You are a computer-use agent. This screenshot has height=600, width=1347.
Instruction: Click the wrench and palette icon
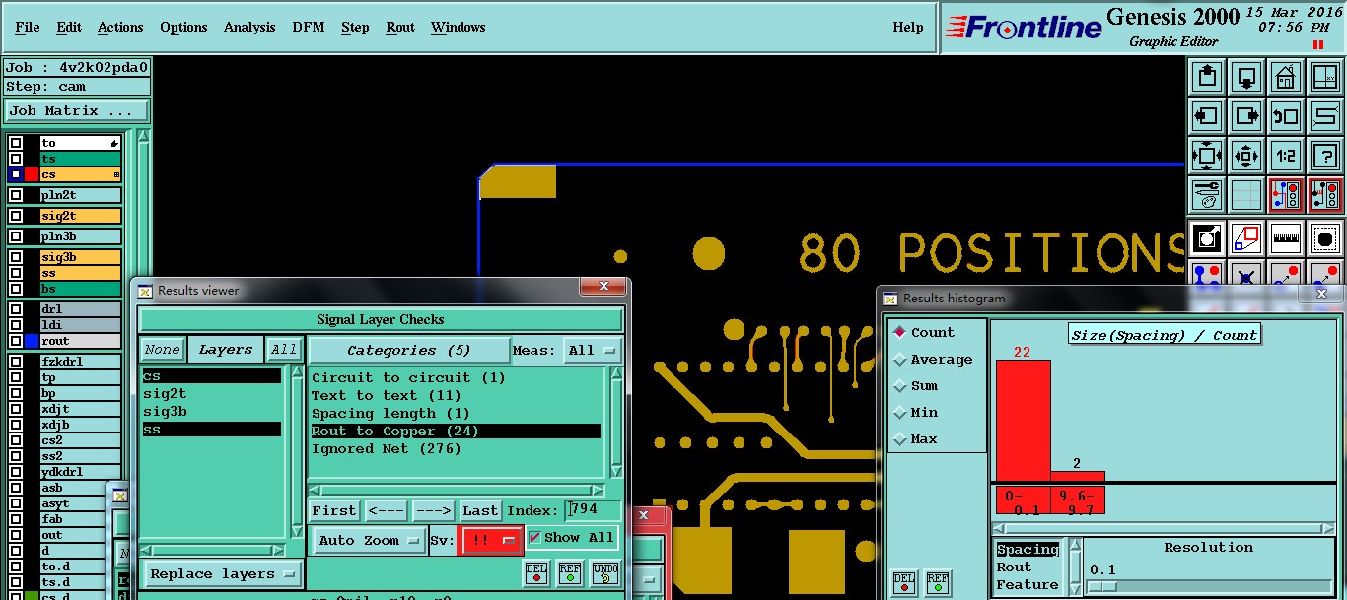pyautogui.click(x=1207, y=195)
